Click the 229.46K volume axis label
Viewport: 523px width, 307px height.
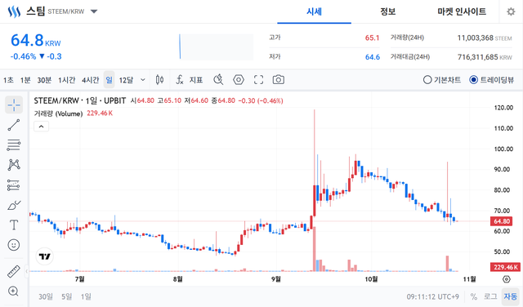505,267
